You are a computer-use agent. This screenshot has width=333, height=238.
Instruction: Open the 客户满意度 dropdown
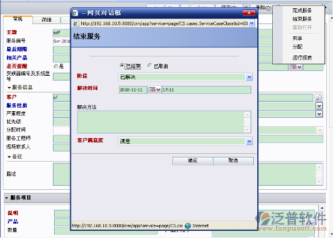[x=249, y=141]
